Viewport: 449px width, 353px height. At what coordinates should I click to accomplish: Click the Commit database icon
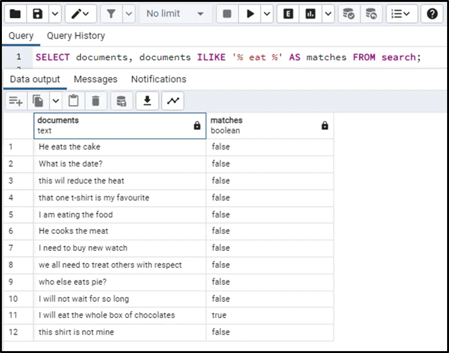pyautogui.click(x=349, y=14)
